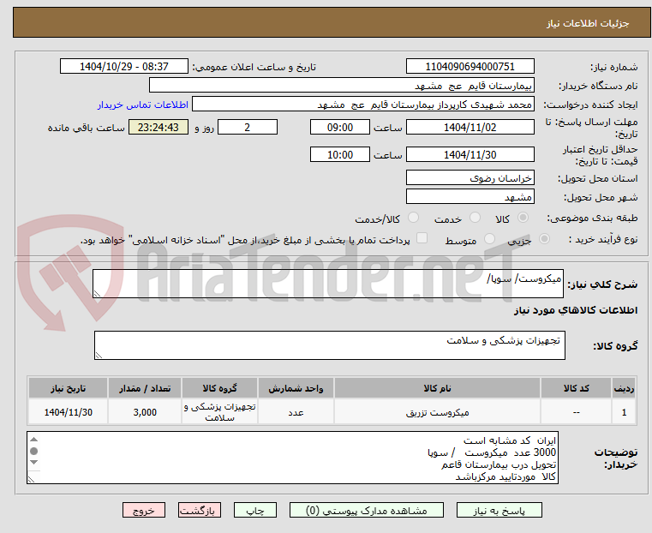Viewport: 652px width, 533px height.
Task: Click resize grip of شرح کلی نیاز box
Action: [x=97, y=294]
